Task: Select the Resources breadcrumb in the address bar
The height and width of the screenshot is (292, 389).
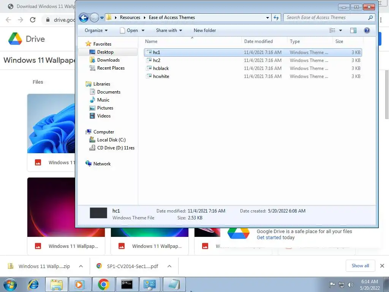Action: pyautogui.click(x=130, y=17)
